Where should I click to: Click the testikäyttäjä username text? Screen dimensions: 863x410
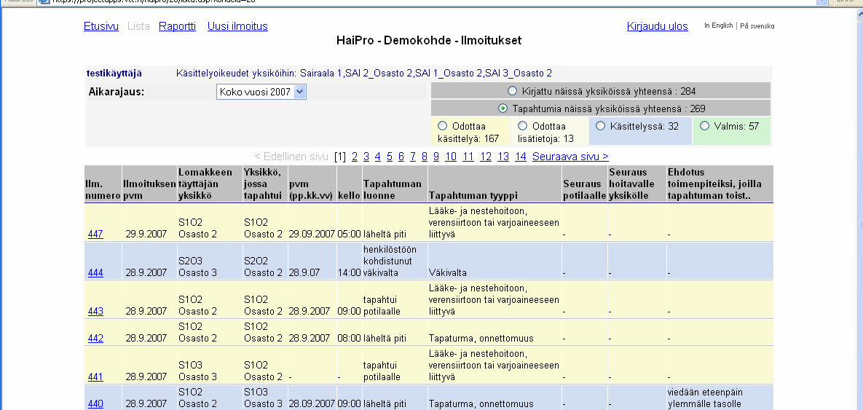coord(114,74)
